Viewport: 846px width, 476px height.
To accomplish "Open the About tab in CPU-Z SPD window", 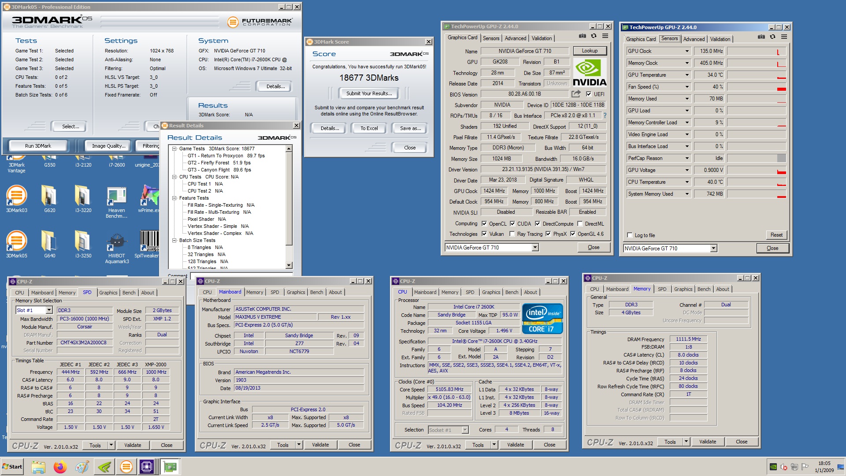I will click(x=148, y=293).
